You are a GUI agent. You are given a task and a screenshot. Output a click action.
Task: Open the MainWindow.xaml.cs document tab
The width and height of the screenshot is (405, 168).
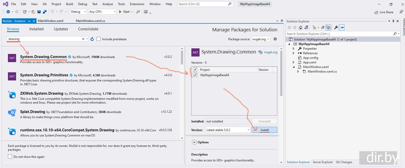tap(90, 21)
